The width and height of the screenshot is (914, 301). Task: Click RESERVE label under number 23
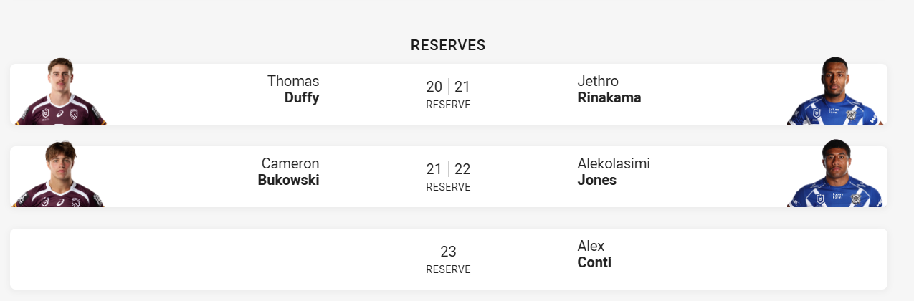pos(448,269)
